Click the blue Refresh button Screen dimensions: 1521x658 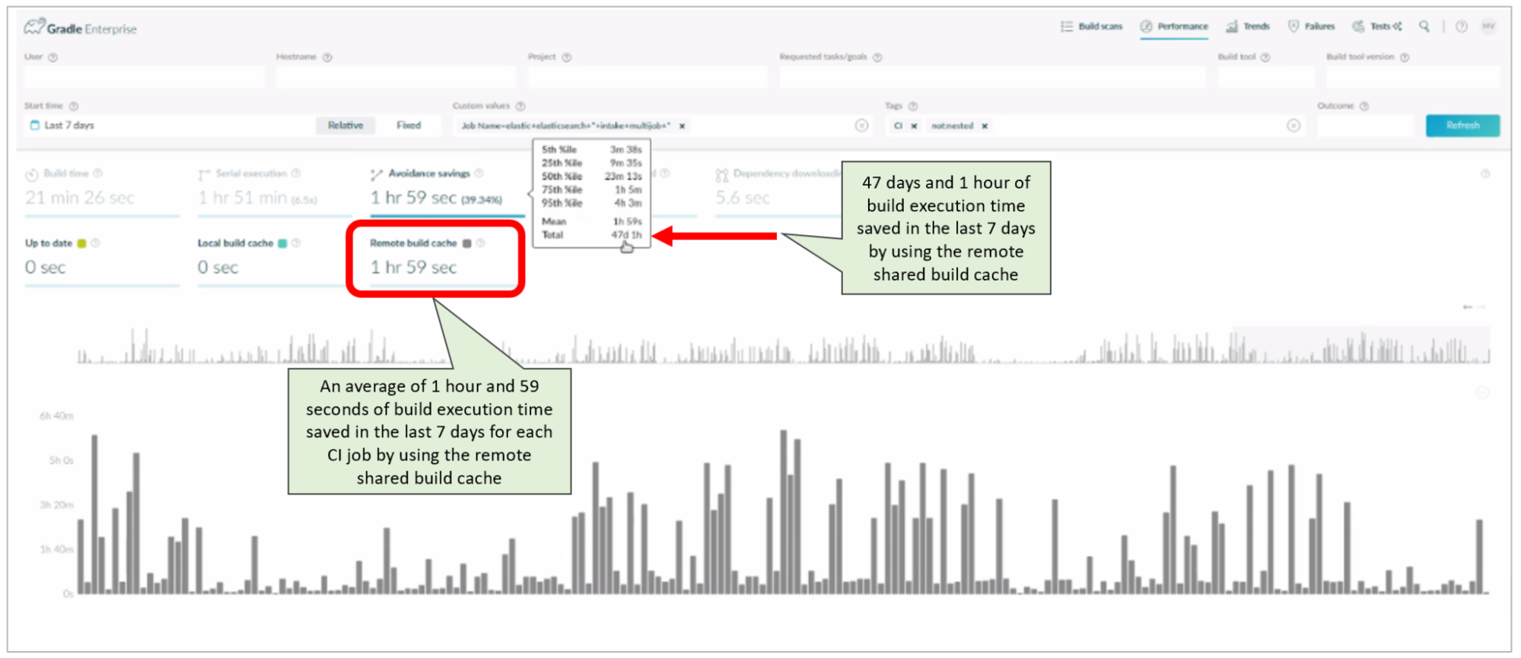pos(1462,126)
